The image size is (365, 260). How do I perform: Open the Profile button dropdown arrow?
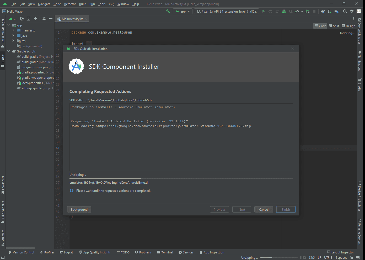click(x=302, y=11)
